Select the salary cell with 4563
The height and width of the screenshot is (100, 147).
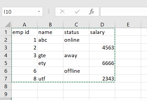point(102,47)
